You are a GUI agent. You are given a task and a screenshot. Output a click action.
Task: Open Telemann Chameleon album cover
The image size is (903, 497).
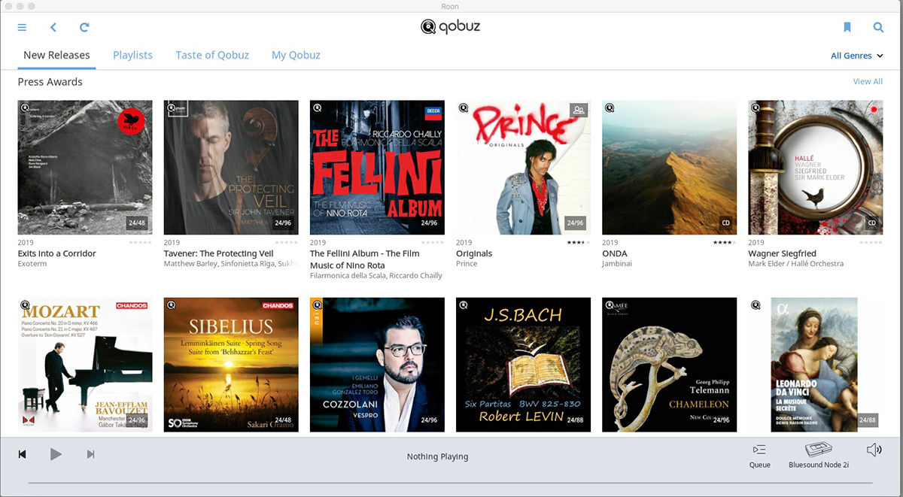pos(669,365)
